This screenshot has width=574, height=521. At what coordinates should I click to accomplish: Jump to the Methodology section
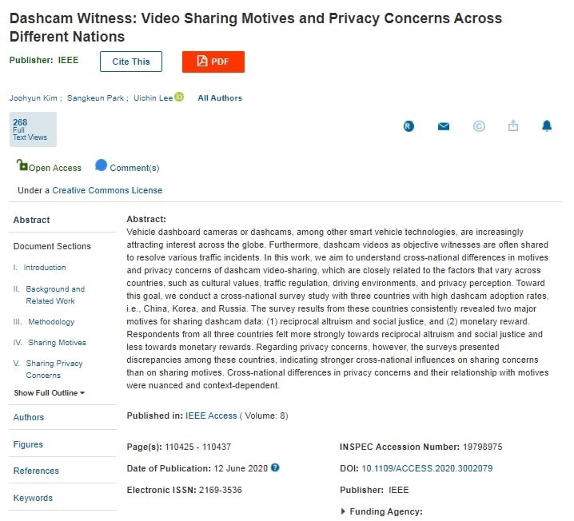pos(51,322)
